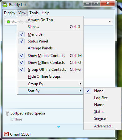The image size is (122, 140).
Task: Open Skins... dialog
Action: [x=50, y=27]
